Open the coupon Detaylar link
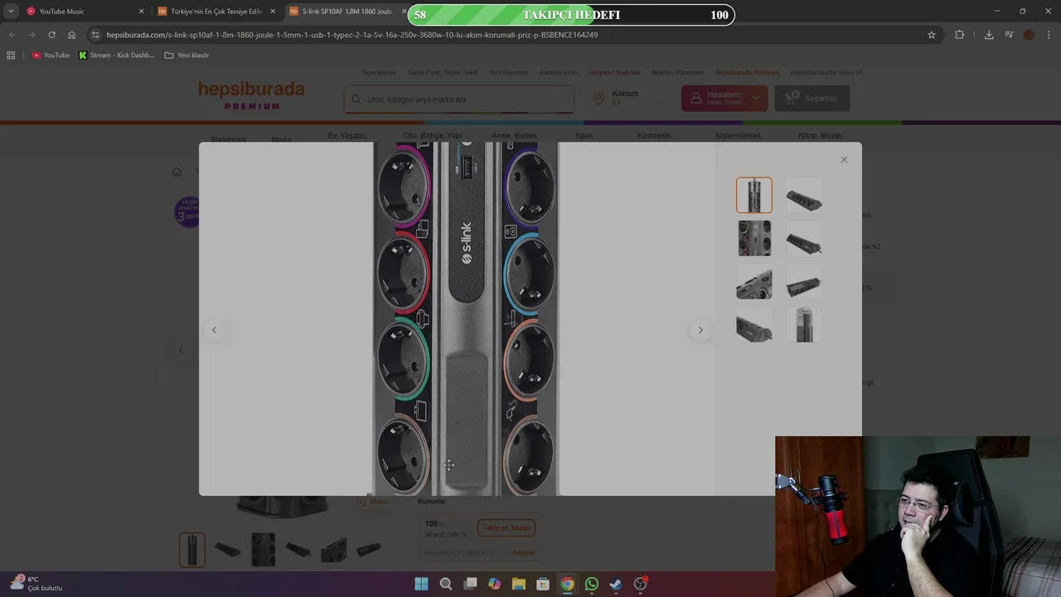Viewport: 1061px width, 597px height. 524,553
